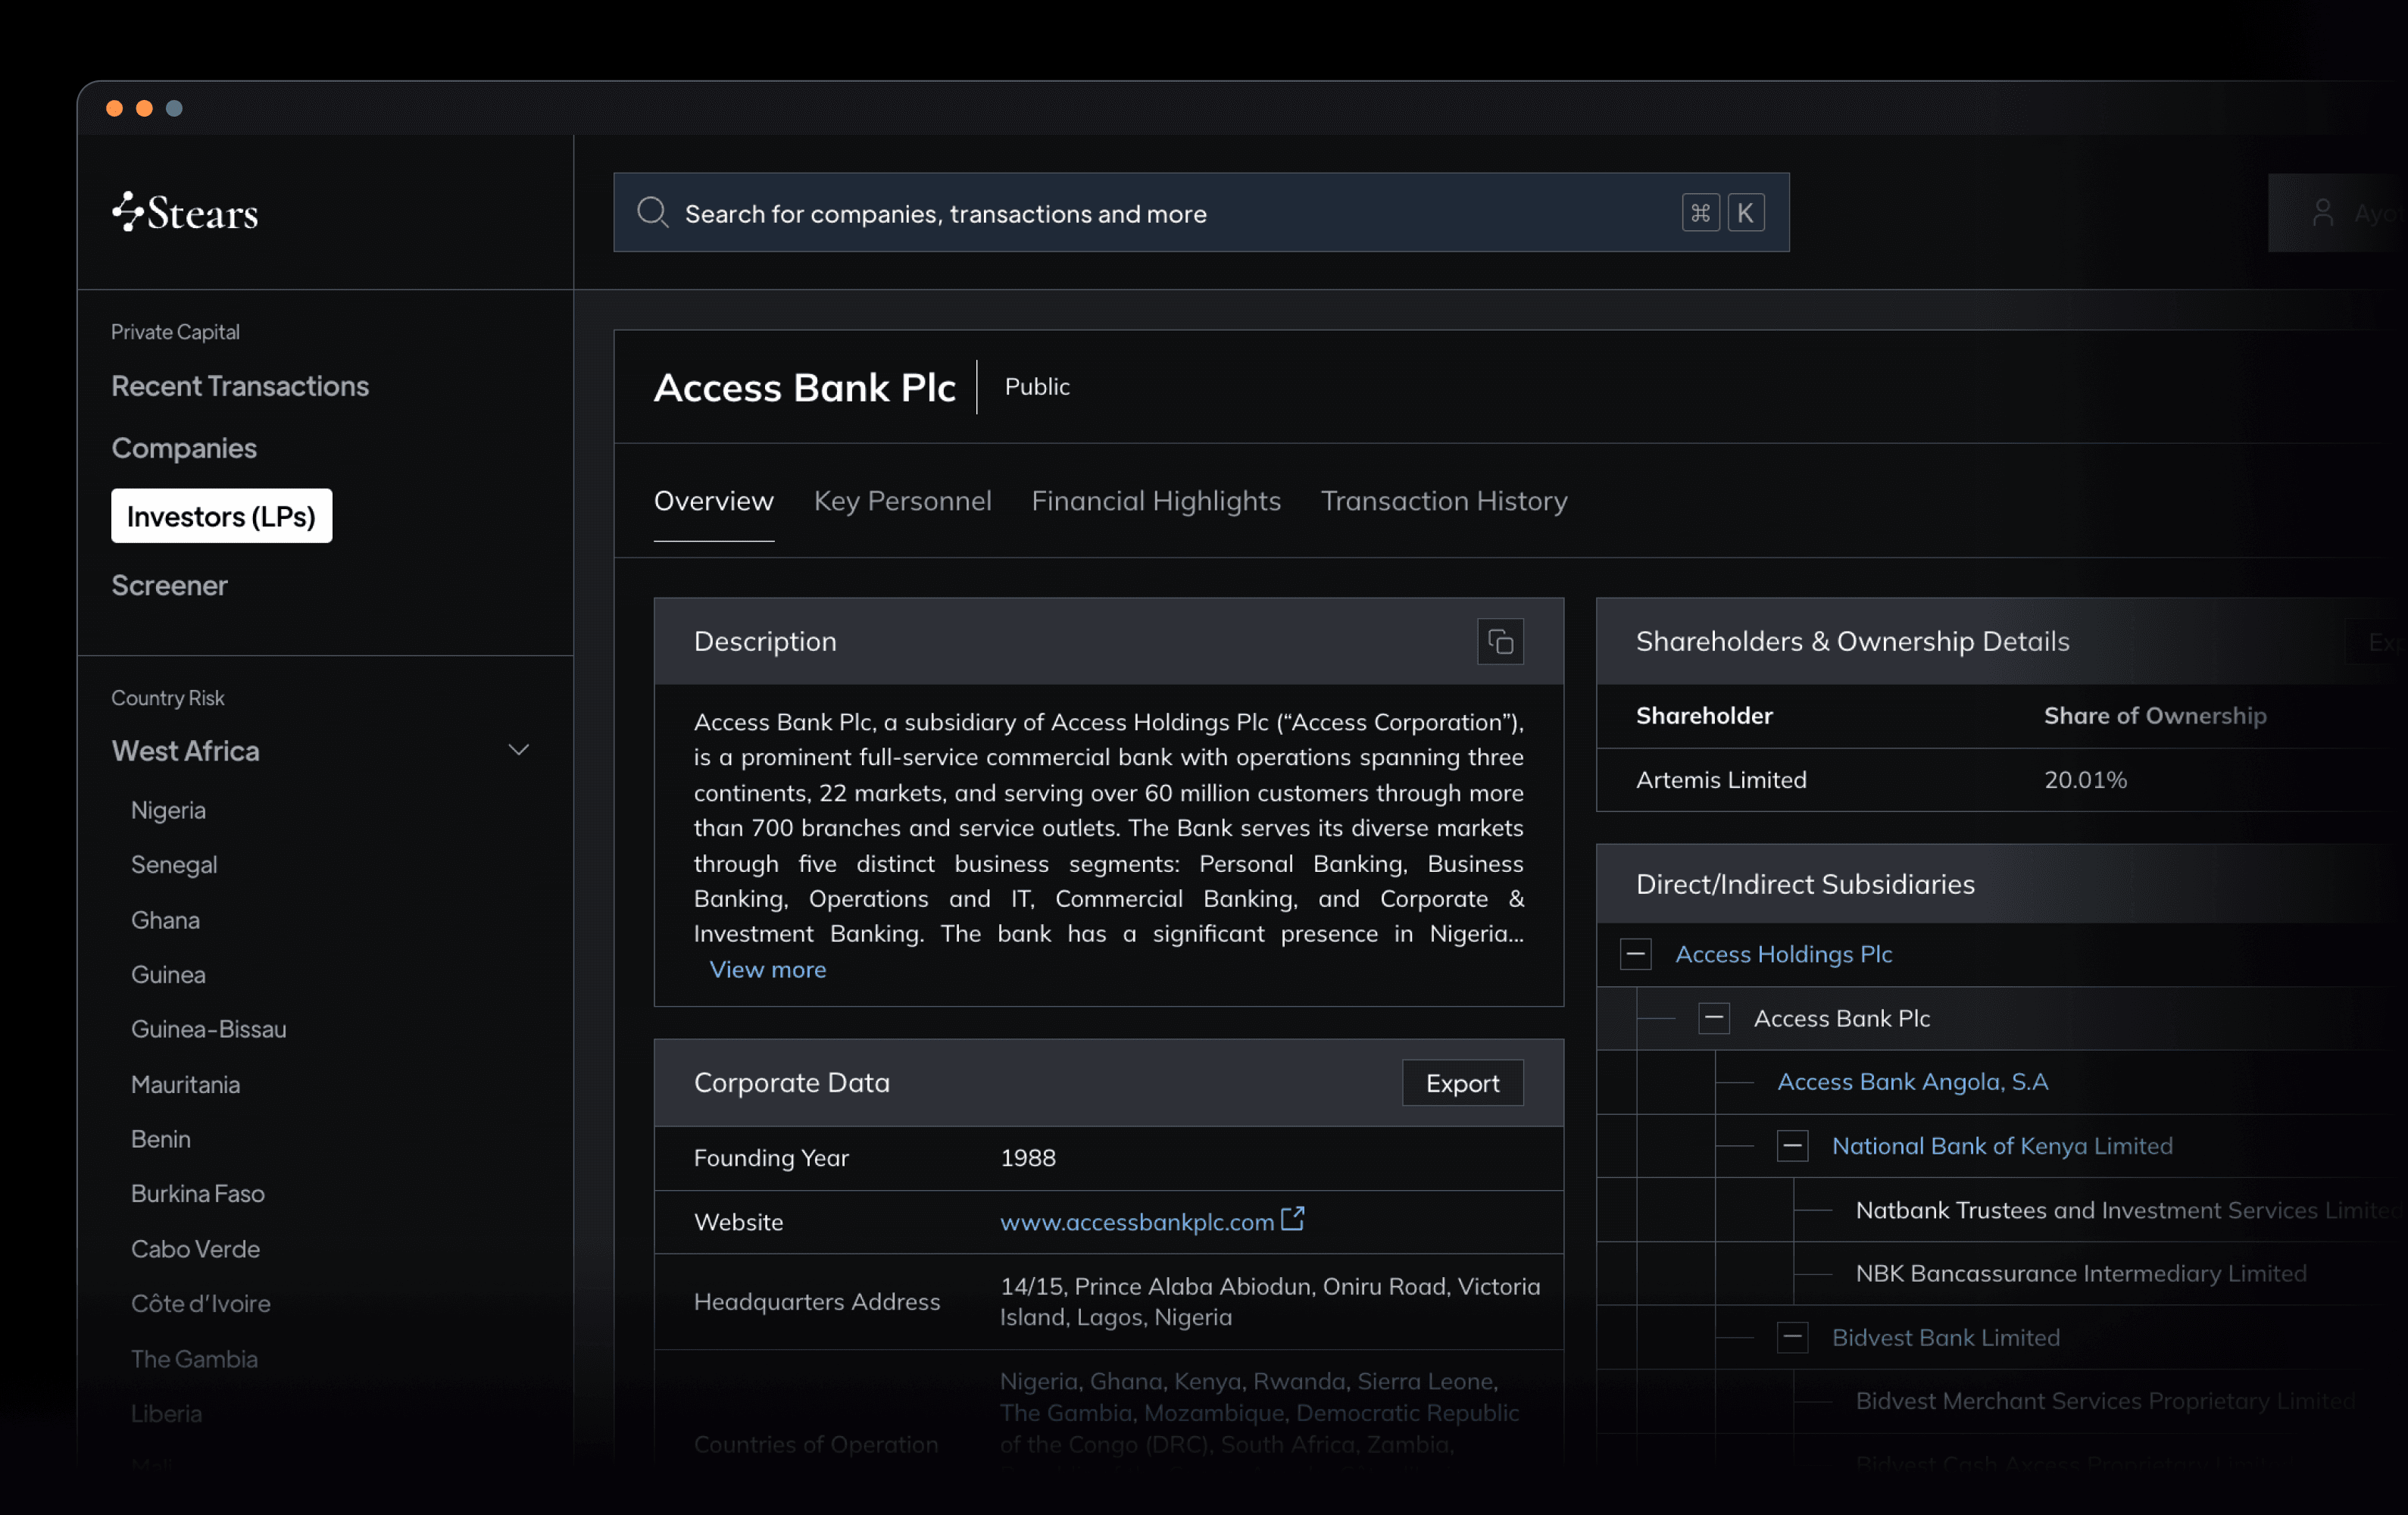Collapse the Access Holdings Plc tree node
The height and width of the screenshot is (1515, 2408).
(1635, 954)
